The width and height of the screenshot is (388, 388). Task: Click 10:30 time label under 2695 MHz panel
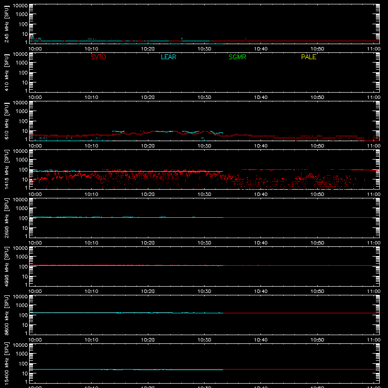204,243
